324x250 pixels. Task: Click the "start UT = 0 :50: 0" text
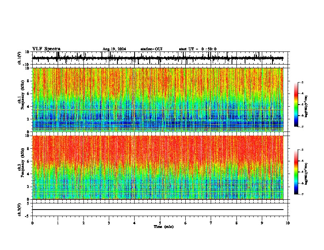point(198,49)
